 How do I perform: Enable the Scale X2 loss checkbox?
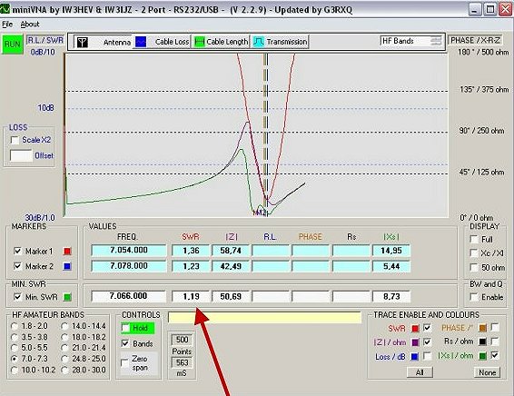(x=15, y=140)
